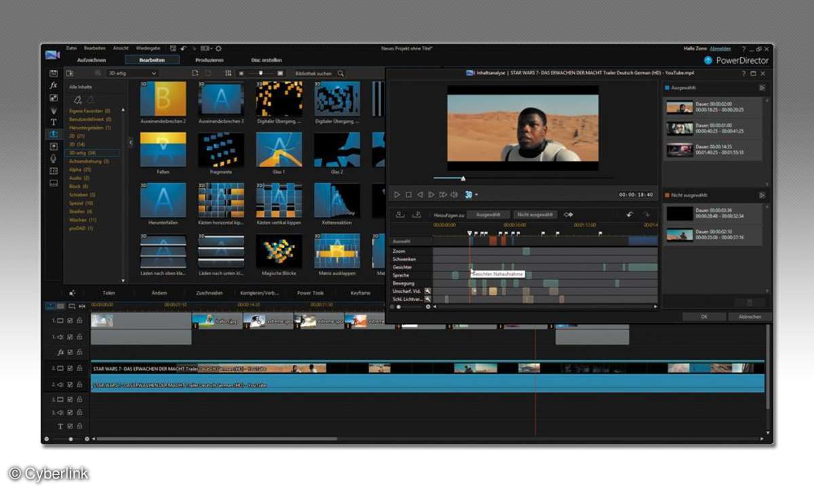Open the Subtitle Room icon
Viewport: 814px width, 488px height.
(x=54, y=182)
